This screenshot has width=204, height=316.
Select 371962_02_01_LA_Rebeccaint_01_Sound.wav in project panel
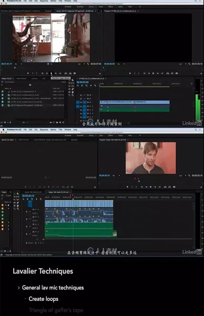26,102
